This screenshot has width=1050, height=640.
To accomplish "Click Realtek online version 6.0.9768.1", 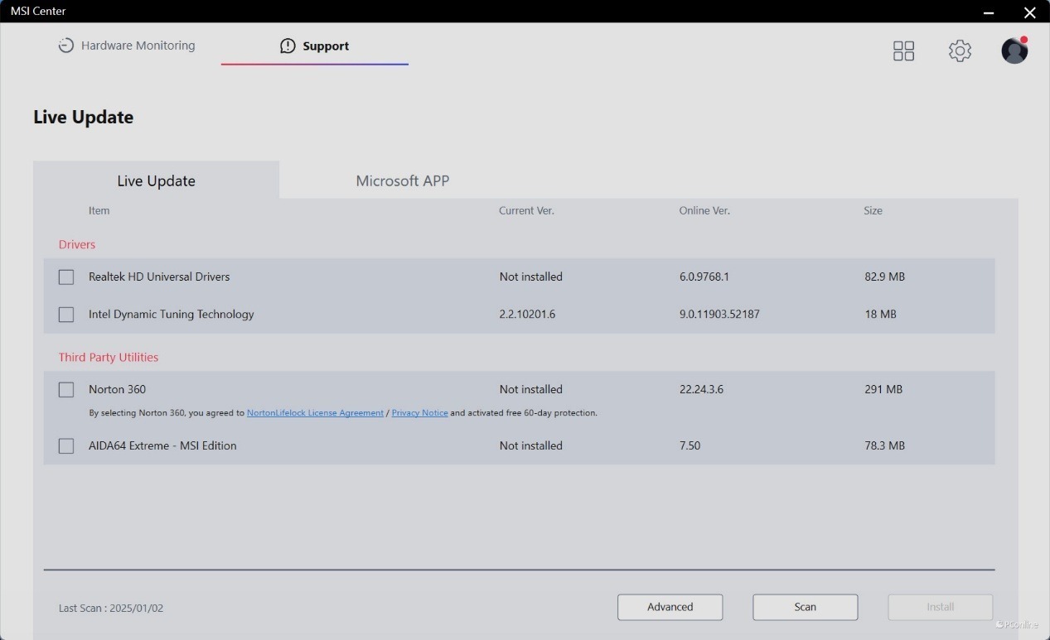I will (704, 277).
